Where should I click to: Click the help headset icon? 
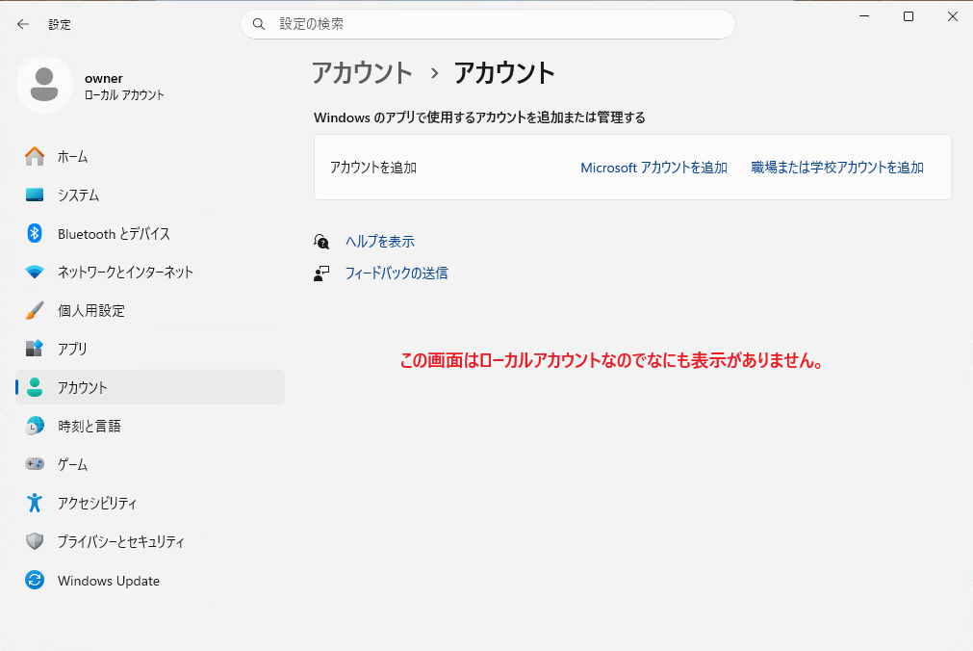(321, 242)
